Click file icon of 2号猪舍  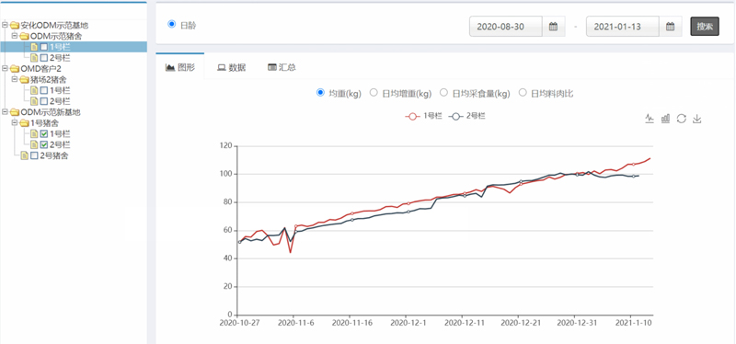(25, 155)
